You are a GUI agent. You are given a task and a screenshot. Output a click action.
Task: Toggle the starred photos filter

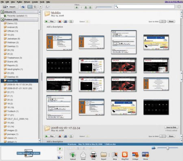(77, 7)
